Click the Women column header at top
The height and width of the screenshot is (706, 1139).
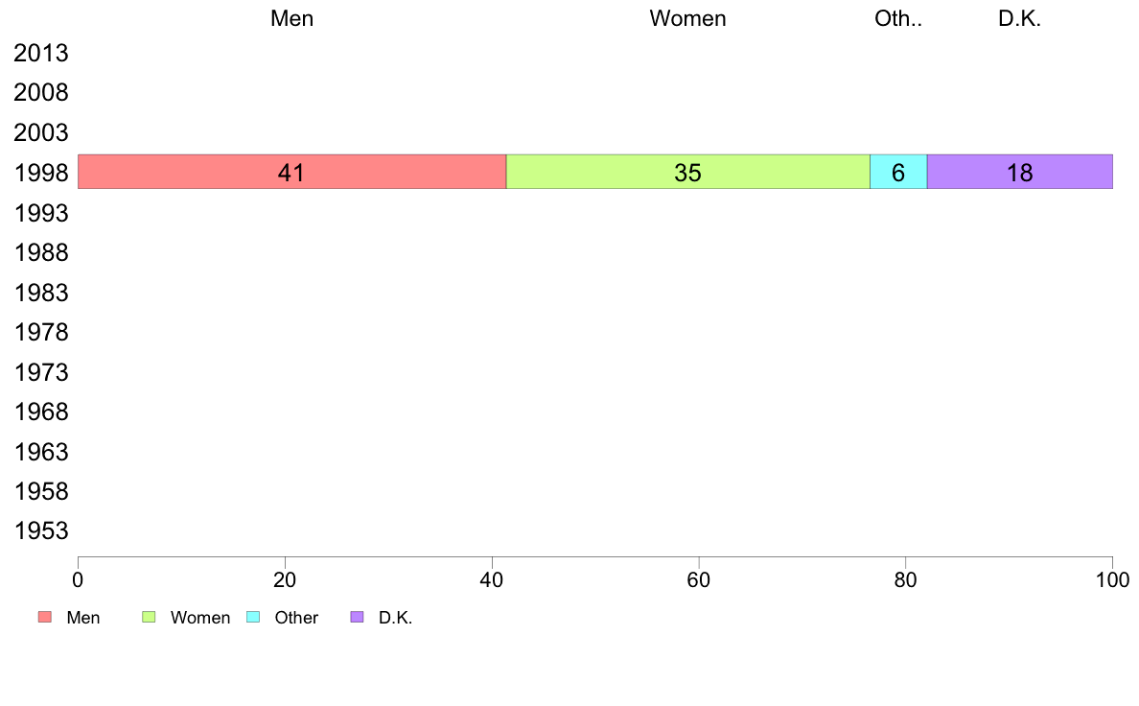pos(687,18)
